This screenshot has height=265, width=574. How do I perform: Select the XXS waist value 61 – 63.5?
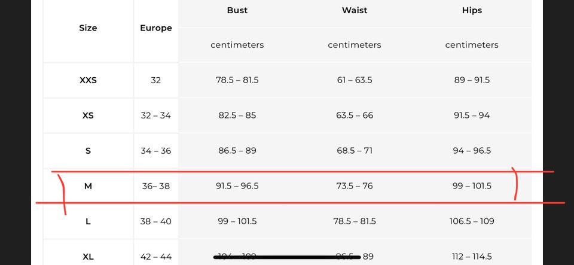tap(355, 80)
